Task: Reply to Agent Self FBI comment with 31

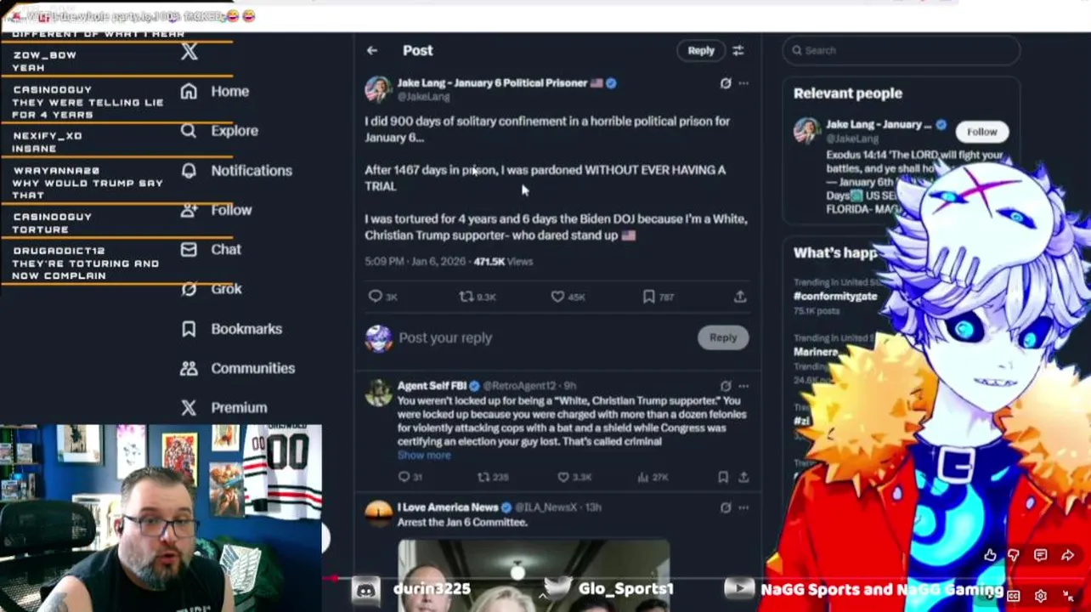Action: pyautogui.click(x=404, y=477)
